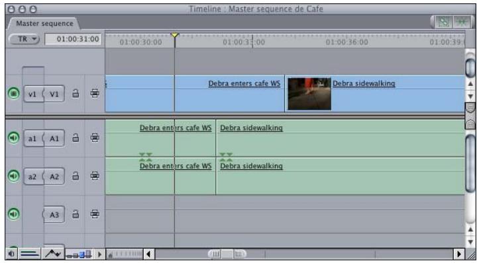Screen dimensions: 479x263
Task: Click the A2 destination control
Action: click(x=54, y=176)
